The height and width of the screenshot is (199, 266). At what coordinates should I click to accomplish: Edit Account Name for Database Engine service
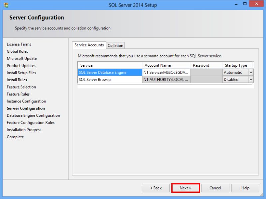pos(166,72)
